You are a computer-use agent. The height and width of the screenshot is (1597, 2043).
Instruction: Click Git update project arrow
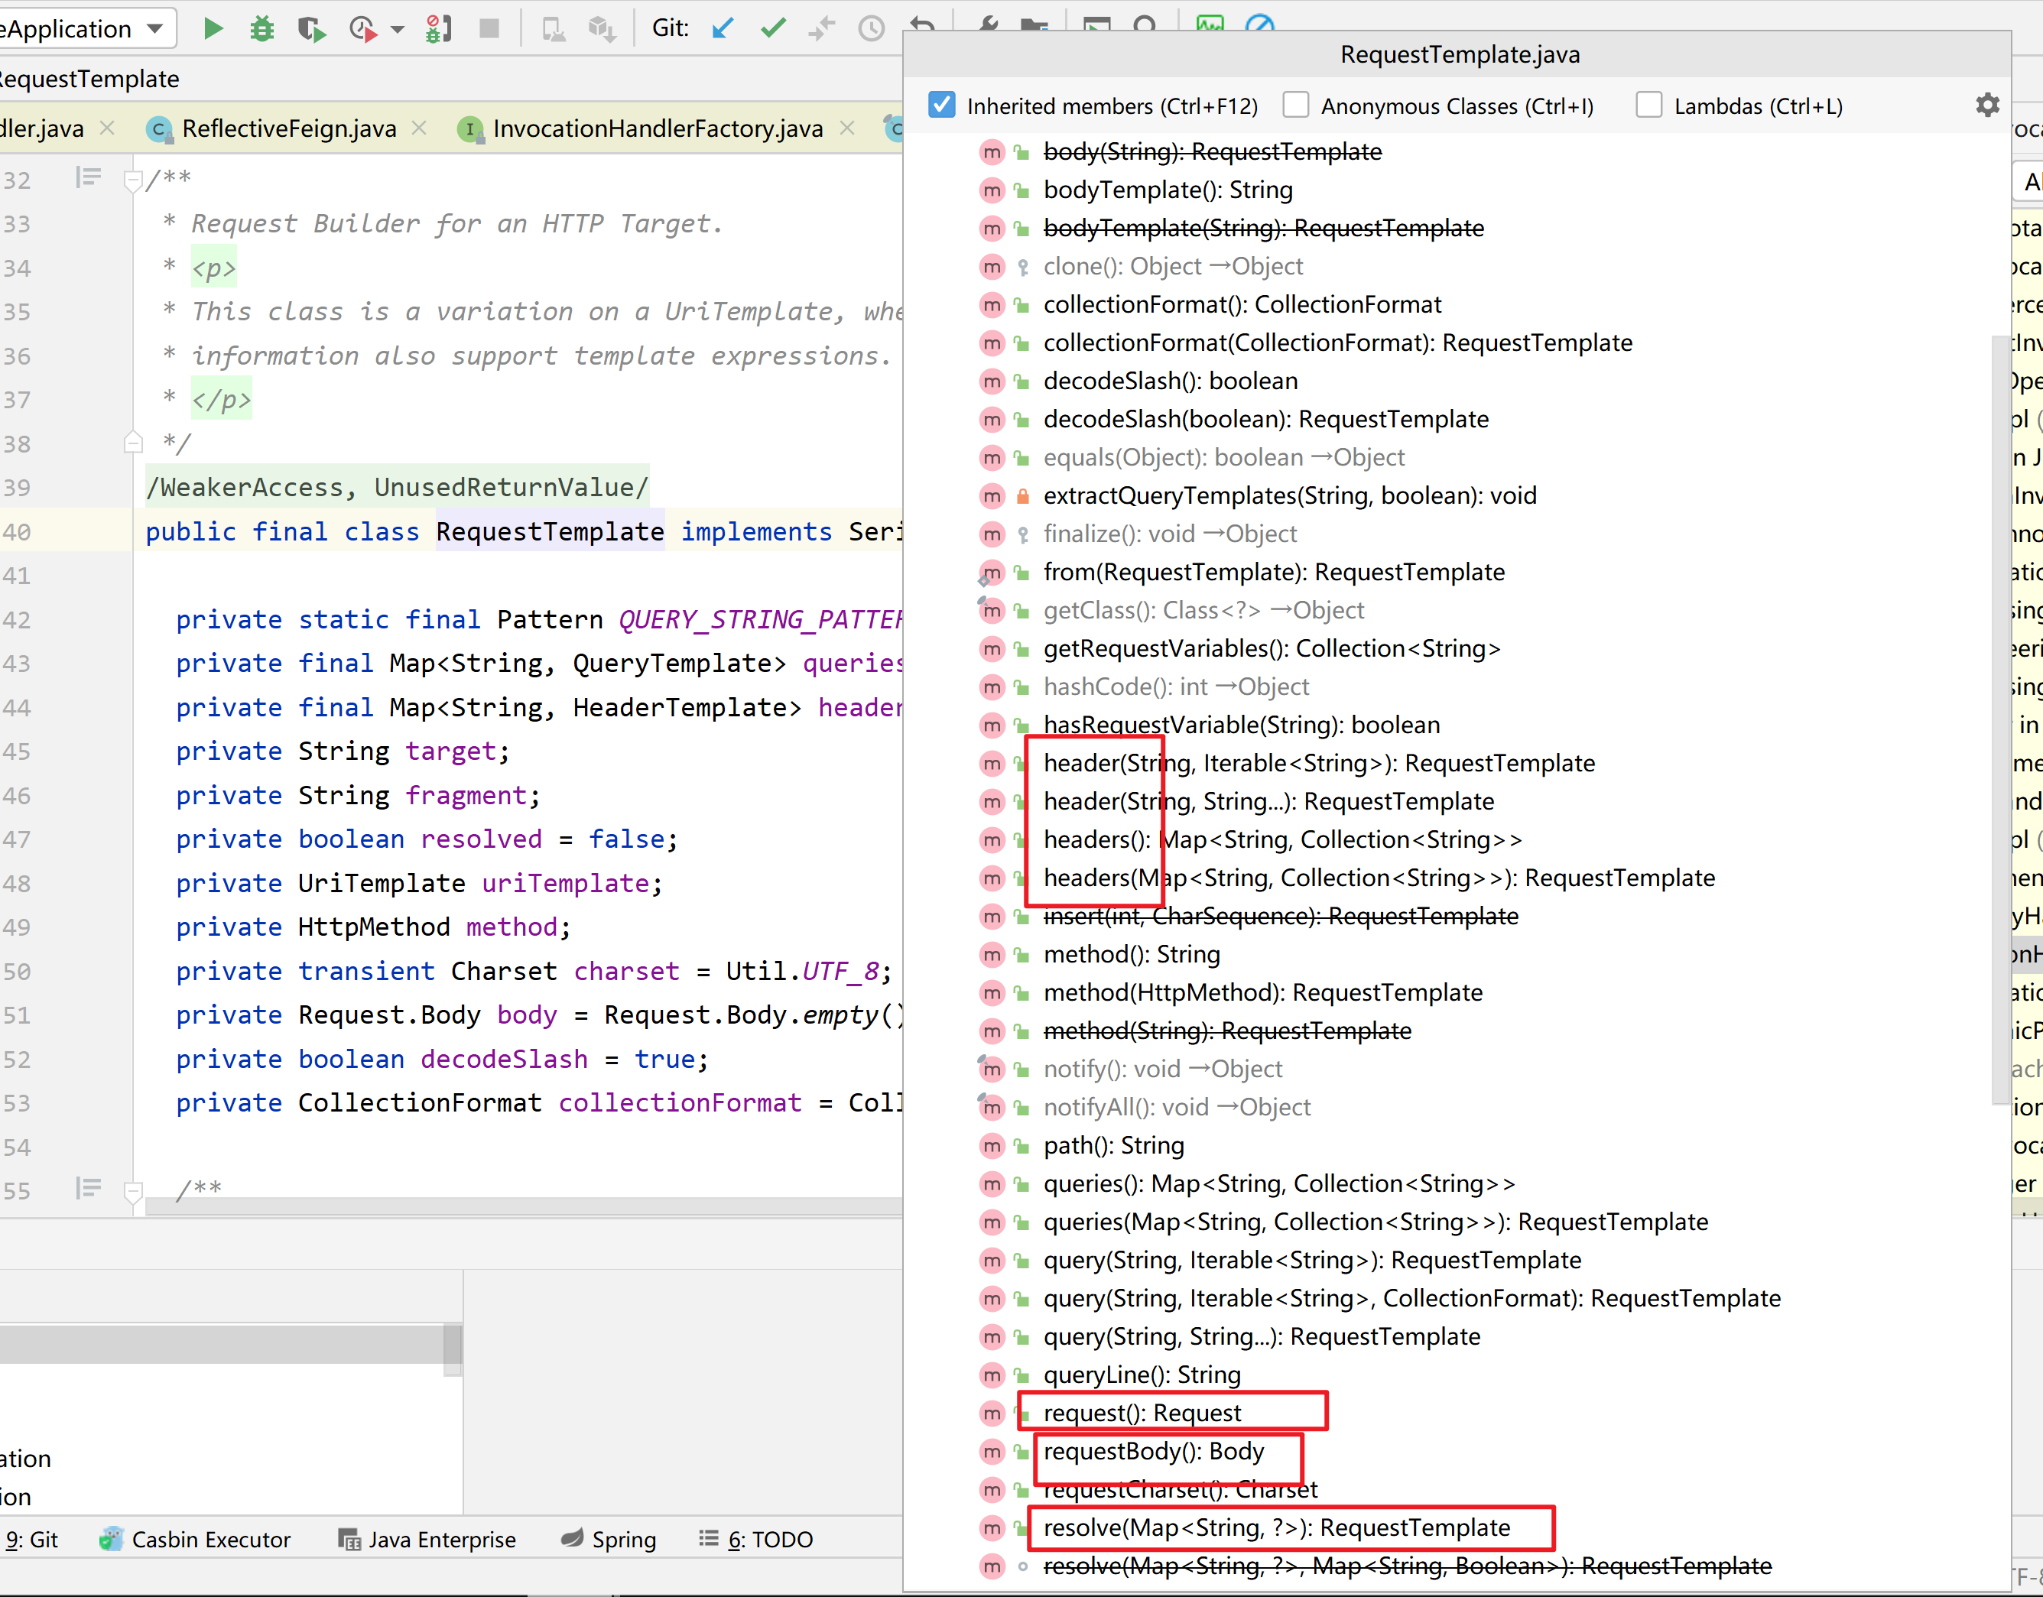722,29
